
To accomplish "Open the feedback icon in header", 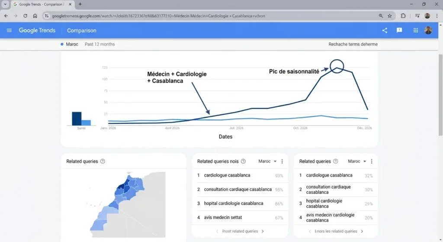I will [x=399, y=30].
